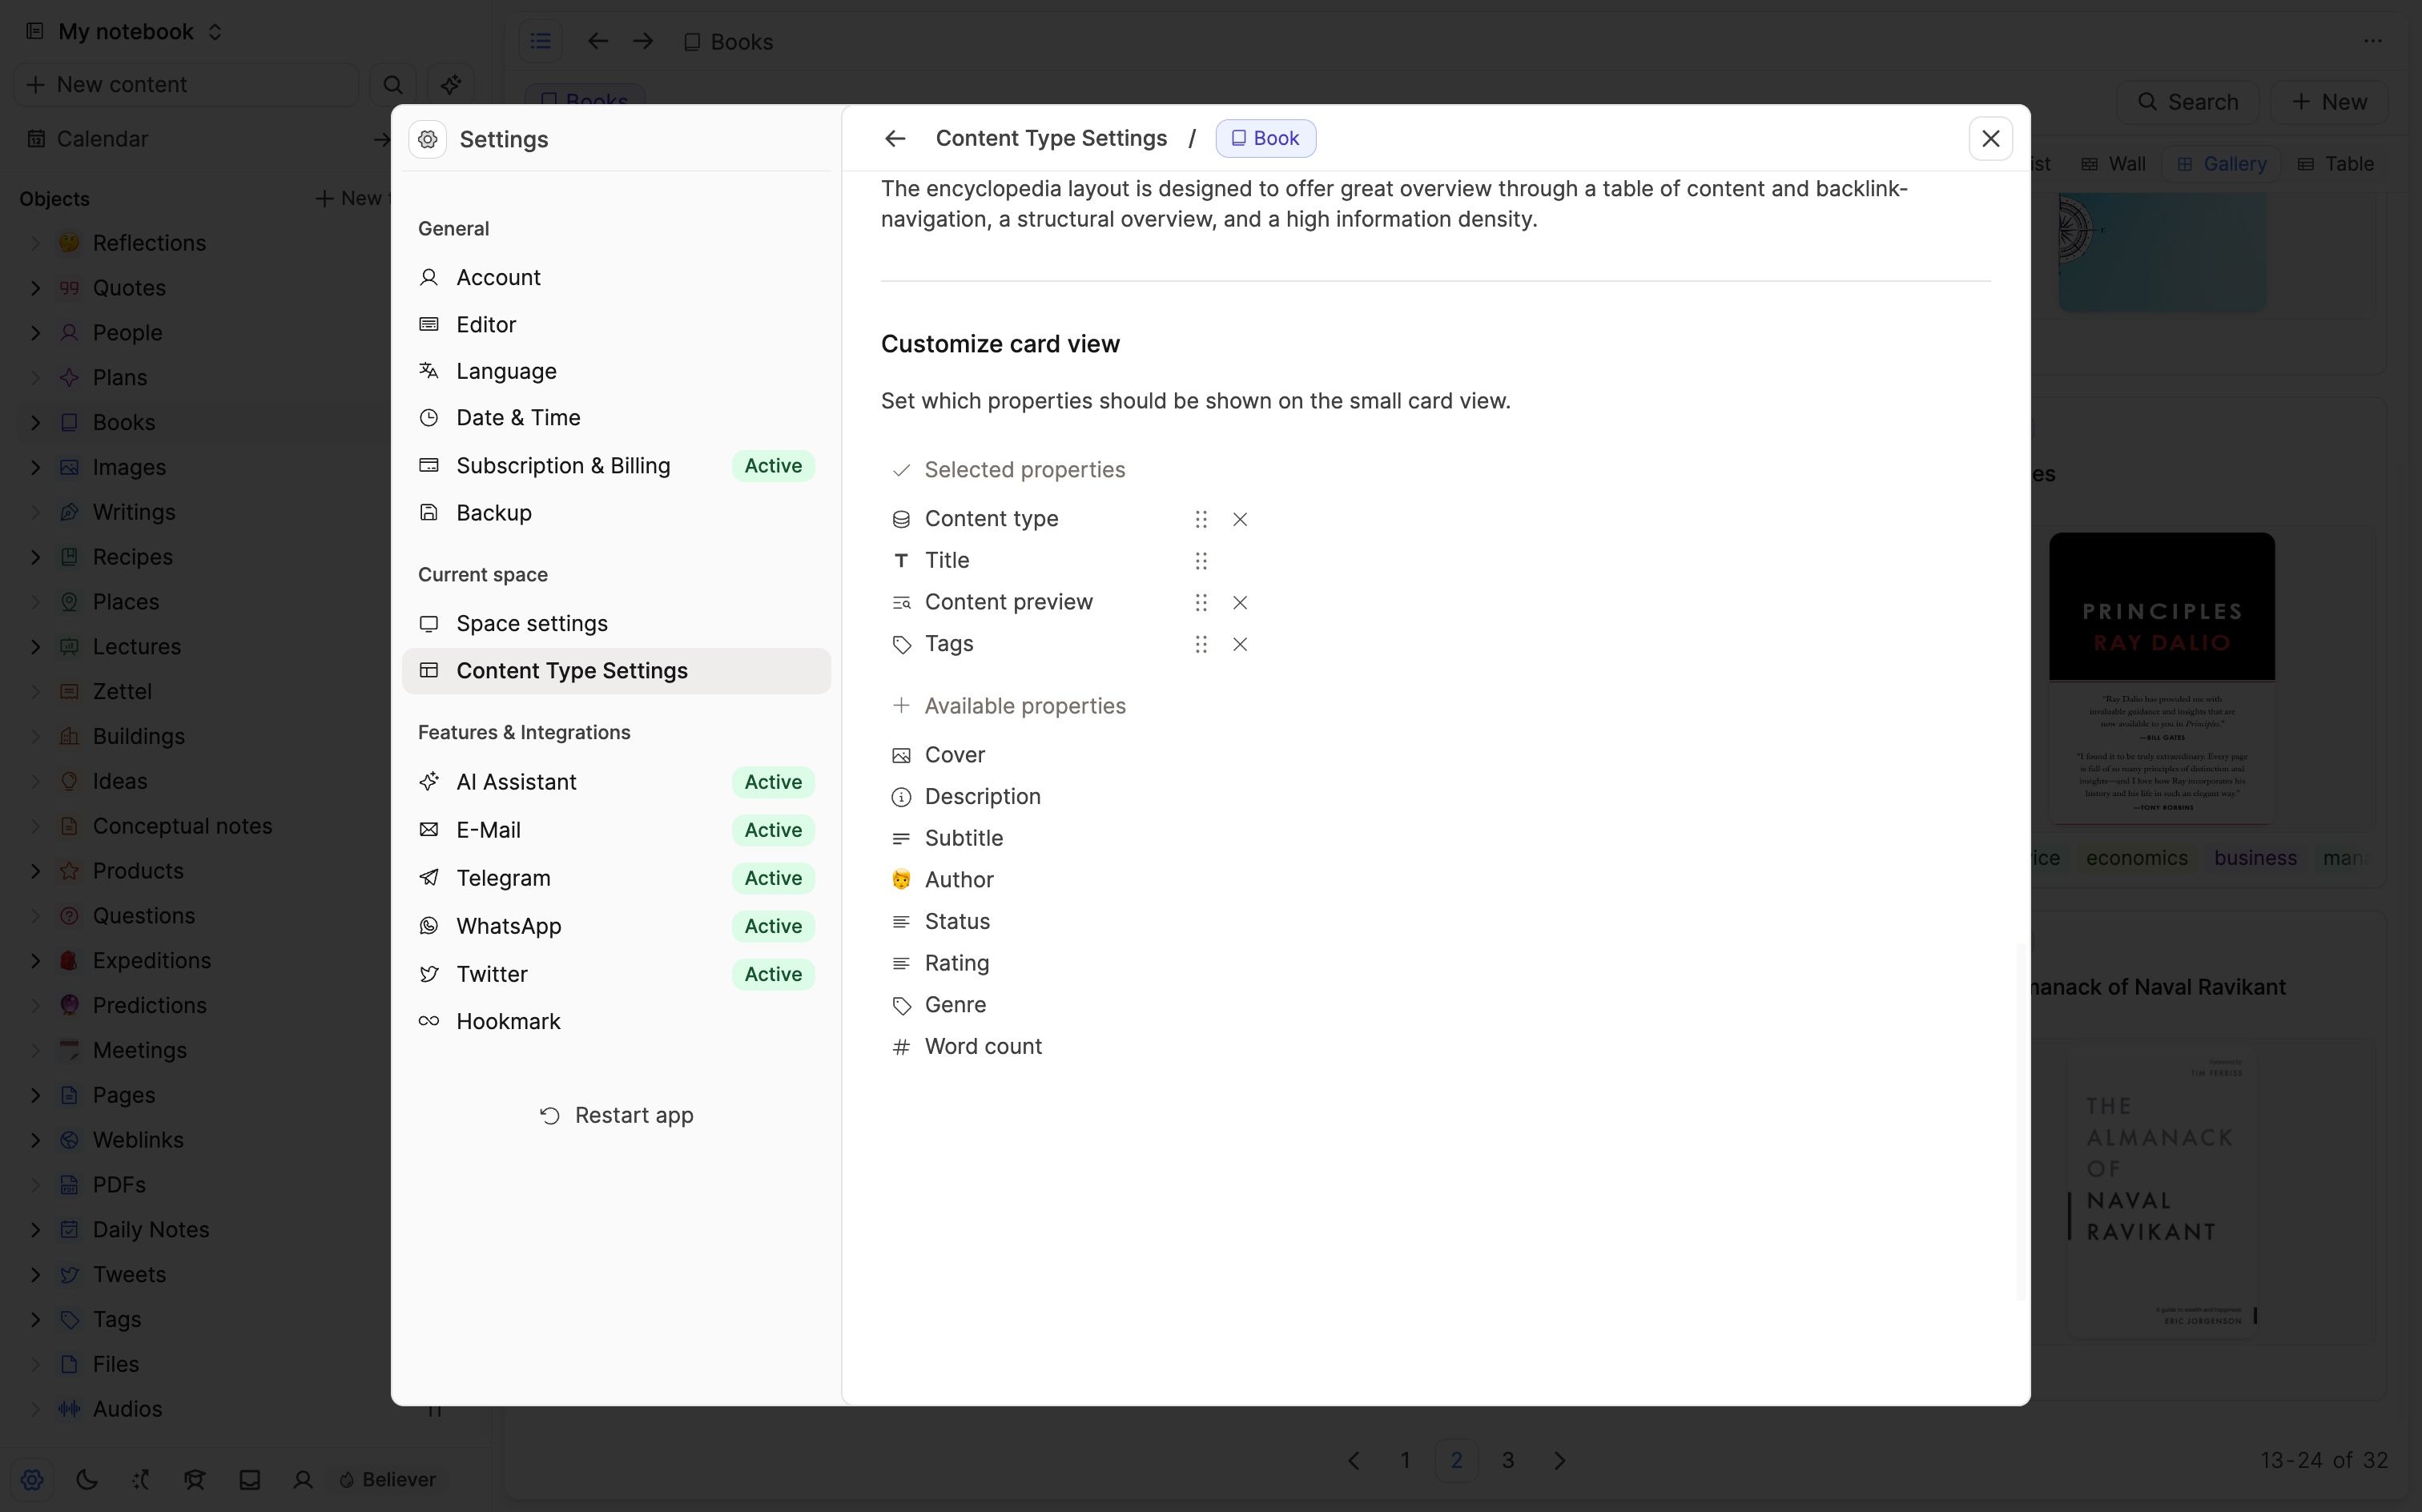Switch to the Wall view

[2113, 163]
